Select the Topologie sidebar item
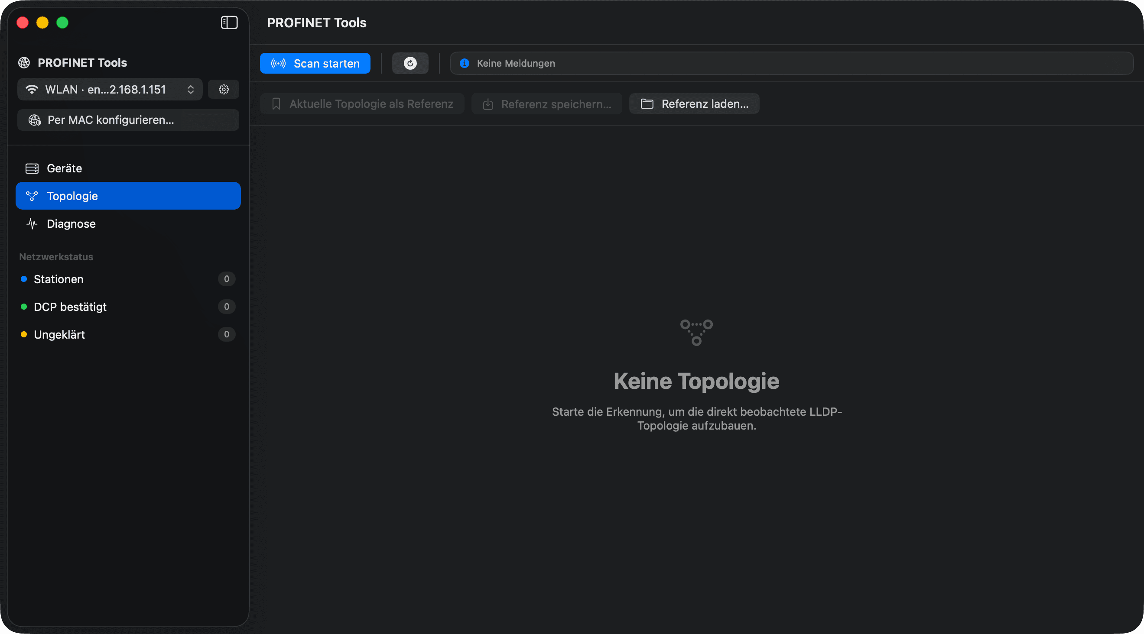Screen dimensions: 1144x634 click(128, 196)
